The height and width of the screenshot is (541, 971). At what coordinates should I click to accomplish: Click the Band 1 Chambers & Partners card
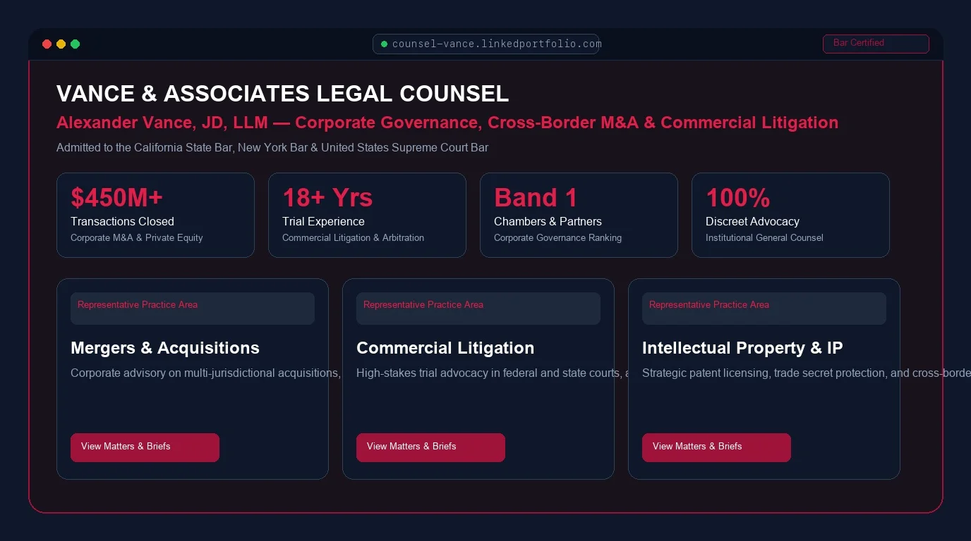(579, 215)
